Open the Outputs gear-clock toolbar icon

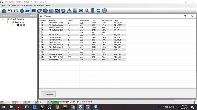[16, 11]
